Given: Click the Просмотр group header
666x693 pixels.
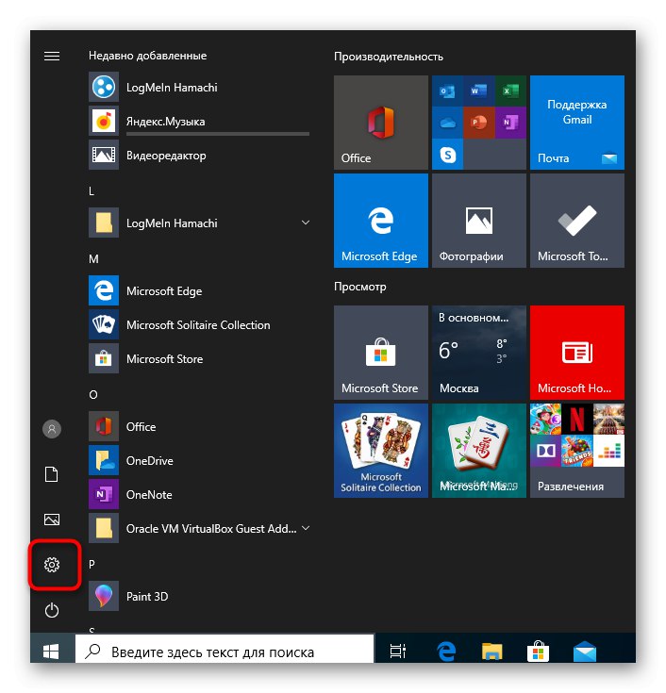Looking at the screenshot, I should [x=360, y=287].
